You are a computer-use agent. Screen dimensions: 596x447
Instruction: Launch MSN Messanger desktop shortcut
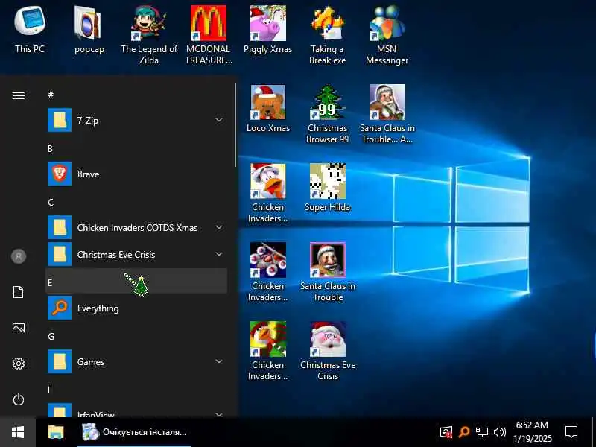click(387, 34)
